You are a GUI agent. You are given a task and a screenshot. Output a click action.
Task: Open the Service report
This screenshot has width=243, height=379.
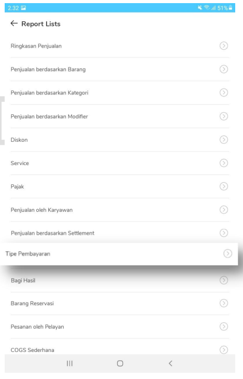120,163
